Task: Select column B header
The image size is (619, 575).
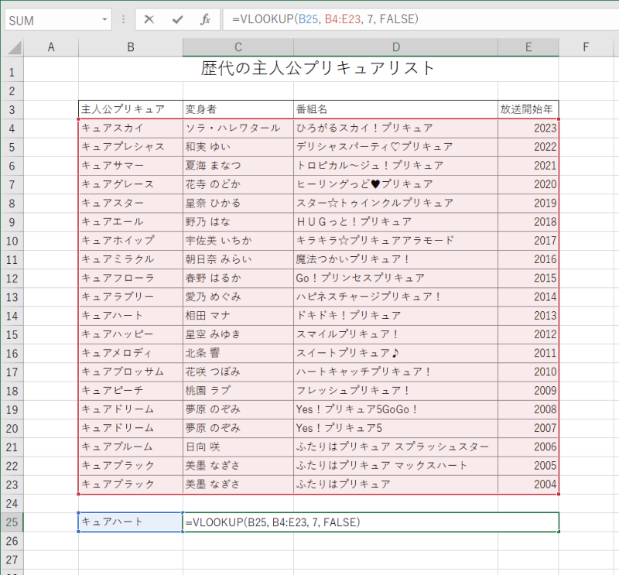Action: 131,47
